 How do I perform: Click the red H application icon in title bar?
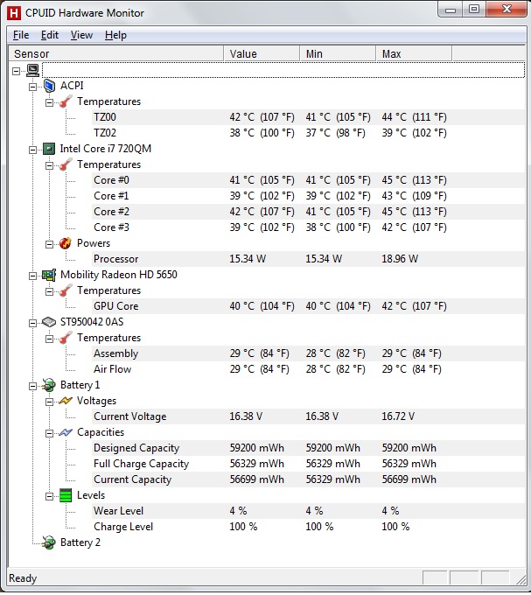[14, 13]
